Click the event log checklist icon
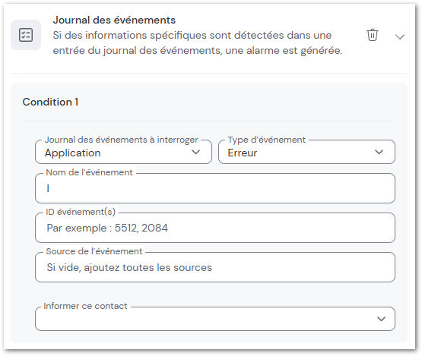This screenshot has width=422, height=356. coord(26,35)
